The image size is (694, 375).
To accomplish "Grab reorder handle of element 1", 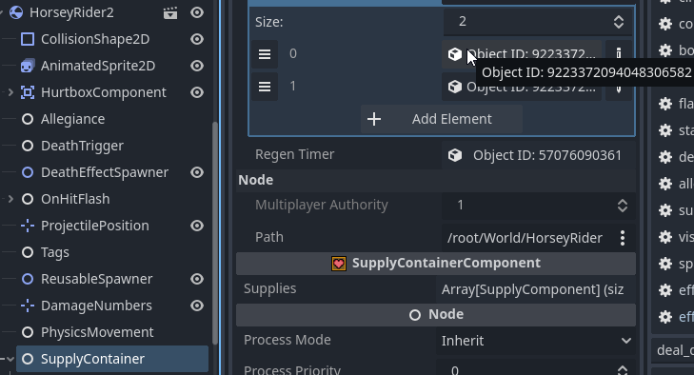I will (x=265, y=87).
